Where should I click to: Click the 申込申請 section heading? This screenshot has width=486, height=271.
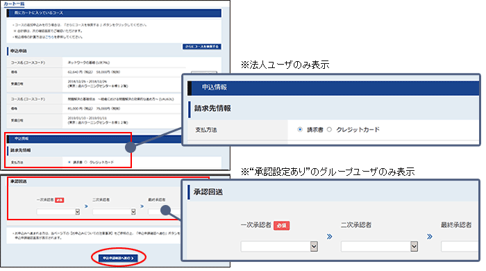coord(19,51)
